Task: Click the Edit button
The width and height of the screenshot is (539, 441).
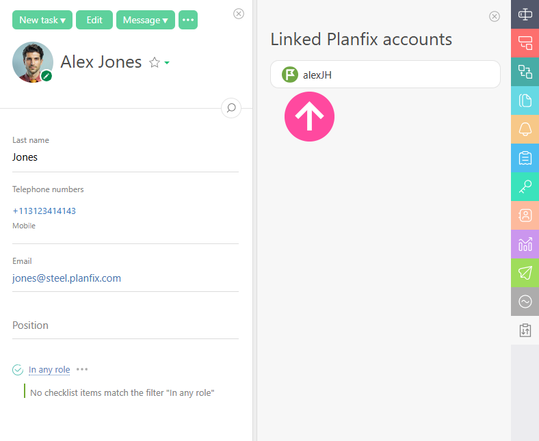Action: pos(94,20)
